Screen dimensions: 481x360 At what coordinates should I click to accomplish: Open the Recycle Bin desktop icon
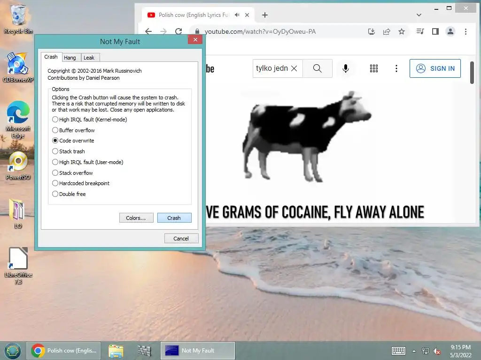(x=18, y=19)
